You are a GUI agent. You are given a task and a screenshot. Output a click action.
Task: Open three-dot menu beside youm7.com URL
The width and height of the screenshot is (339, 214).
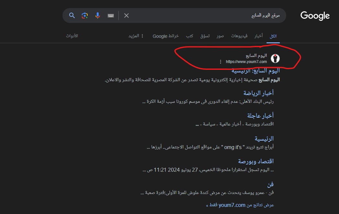point(221,62)
